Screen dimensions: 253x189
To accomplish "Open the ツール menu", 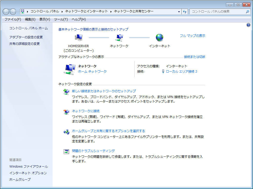I will coord(61,19).
